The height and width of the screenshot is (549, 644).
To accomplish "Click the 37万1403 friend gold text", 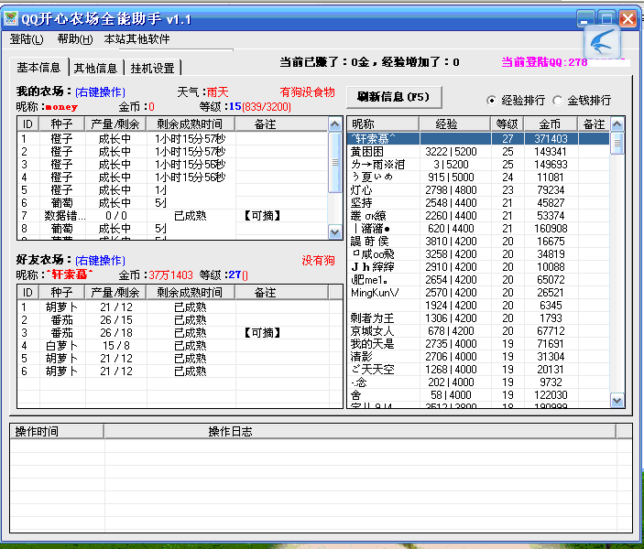I will (170, 274).
